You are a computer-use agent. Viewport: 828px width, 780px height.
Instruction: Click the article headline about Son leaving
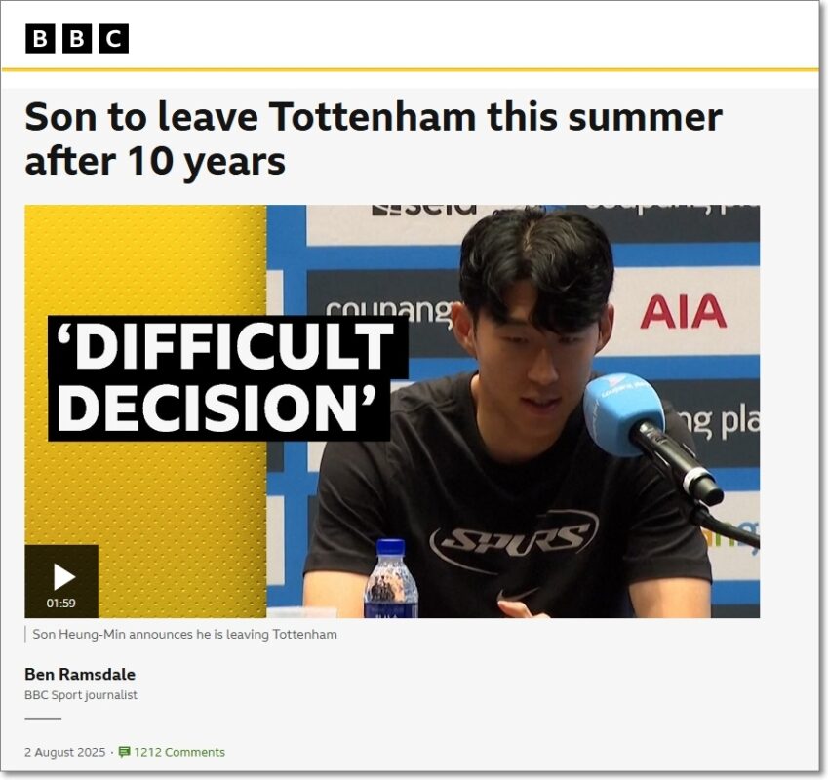pos(373,139)
